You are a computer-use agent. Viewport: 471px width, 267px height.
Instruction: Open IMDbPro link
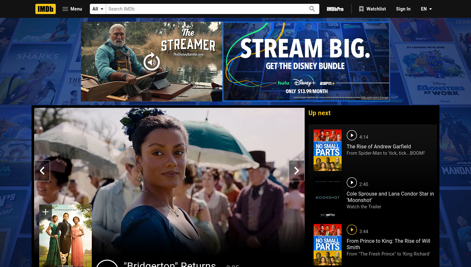(x=335, y=9)
